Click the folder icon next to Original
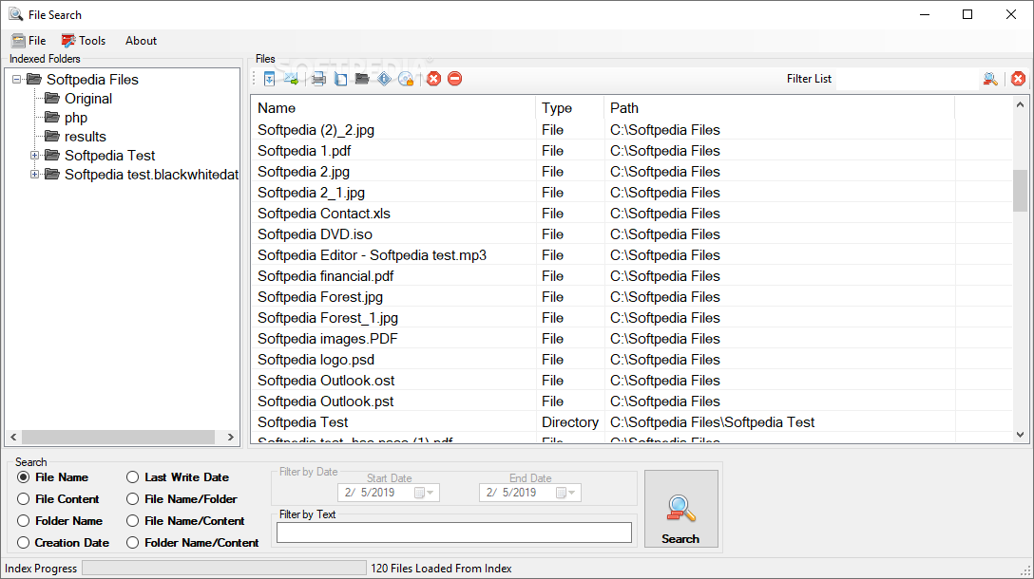 [x=52, y=98]
